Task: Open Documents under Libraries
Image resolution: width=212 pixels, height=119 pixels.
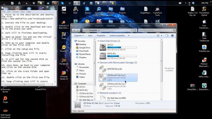Action: [x=82, y=67]
